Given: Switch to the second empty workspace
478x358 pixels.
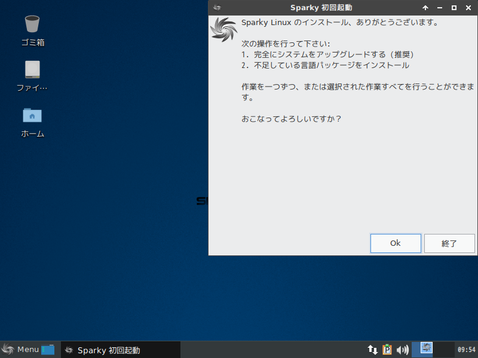Looking at the screenshot, I should coord(443,350).
